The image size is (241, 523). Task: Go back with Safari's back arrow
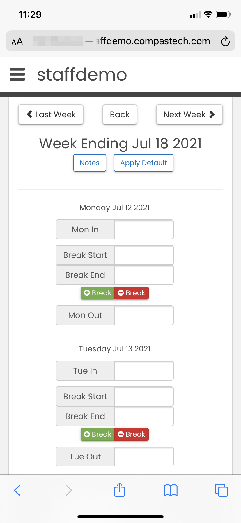click(17, 490)
